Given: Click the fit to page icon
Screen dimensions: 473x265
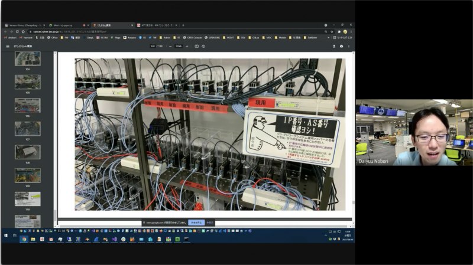Looking at the screenshot, I should [x=197, y=47].
